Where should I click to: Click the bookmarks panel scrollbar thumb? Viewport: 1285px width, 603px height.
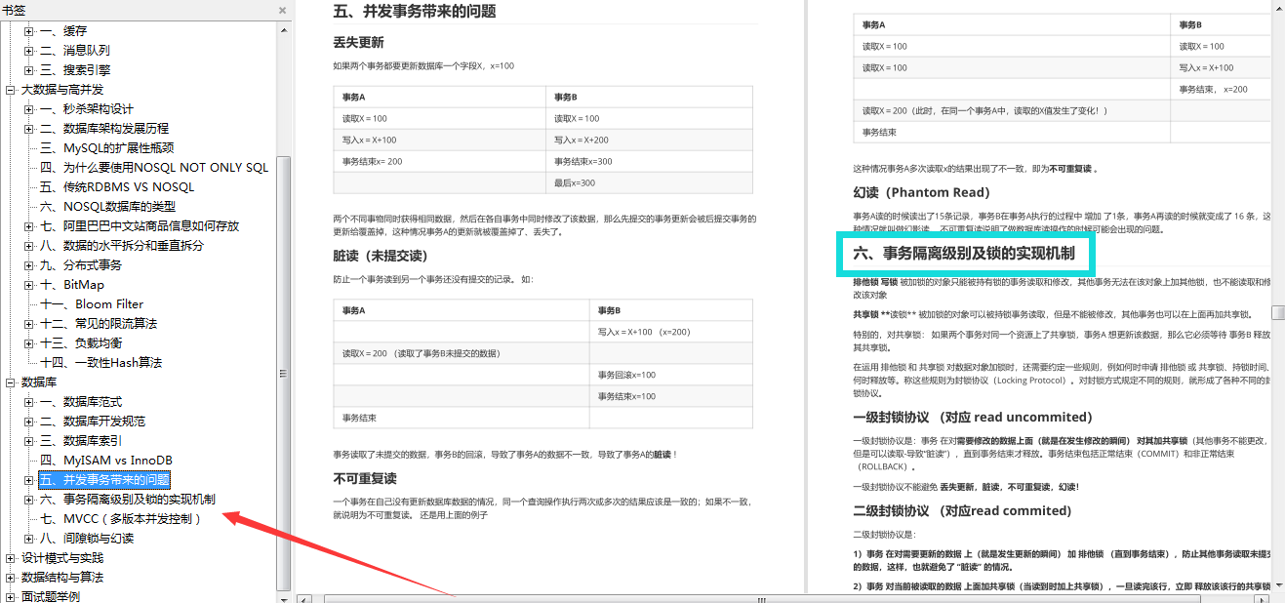284,373
